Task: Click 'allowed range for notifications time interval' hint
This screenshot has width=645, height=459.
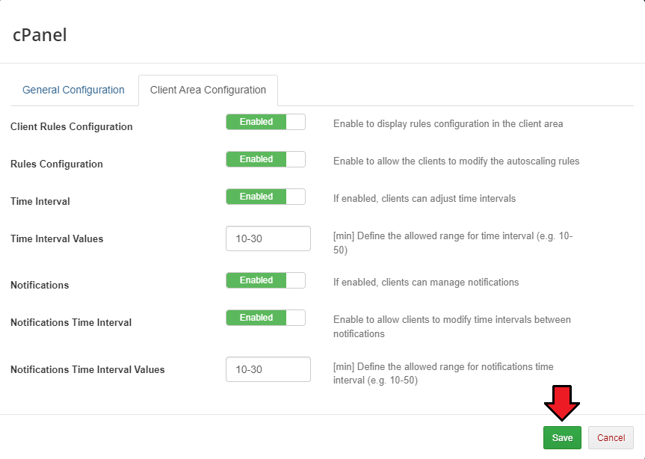Action: [x=443, y=374]
